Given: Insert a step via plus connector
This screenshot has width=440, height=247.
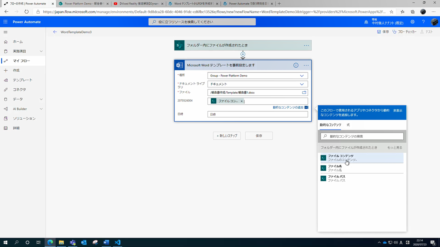Looking at the screenshot, I should pyautogui.click(x=243, y=54).
